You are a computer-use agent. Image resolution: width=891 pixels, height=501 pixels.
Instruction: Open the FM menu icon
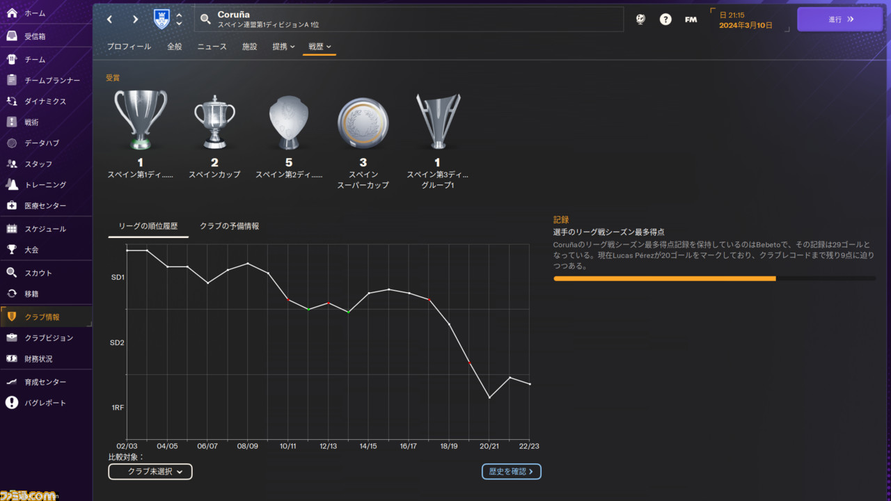point(691,19)
